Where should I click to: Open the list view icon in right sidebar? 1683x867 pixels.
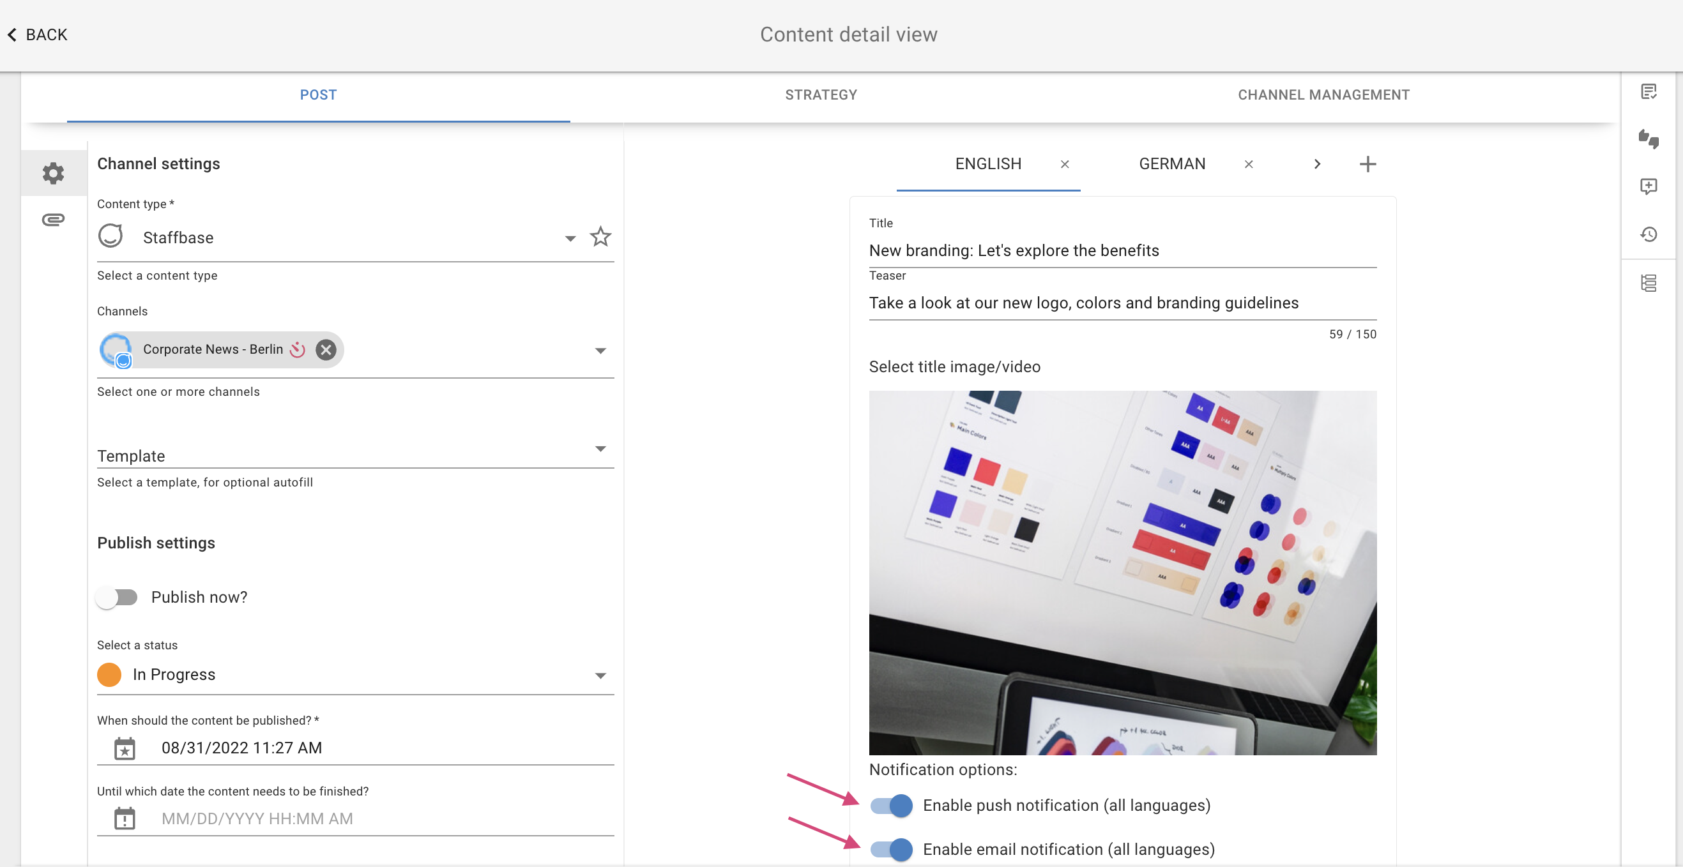pyautogui.click(x=1649, y=283)
